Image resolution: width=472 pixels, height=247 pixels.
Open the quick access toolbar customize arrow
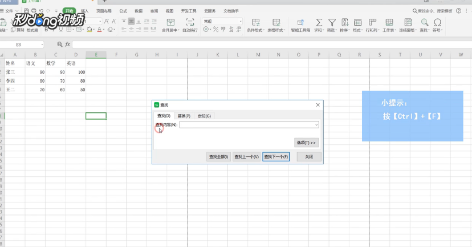[56, 11]
